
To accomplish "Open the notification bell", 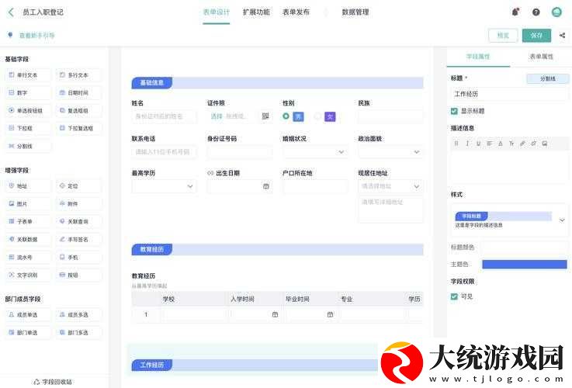I will point(515,12).
